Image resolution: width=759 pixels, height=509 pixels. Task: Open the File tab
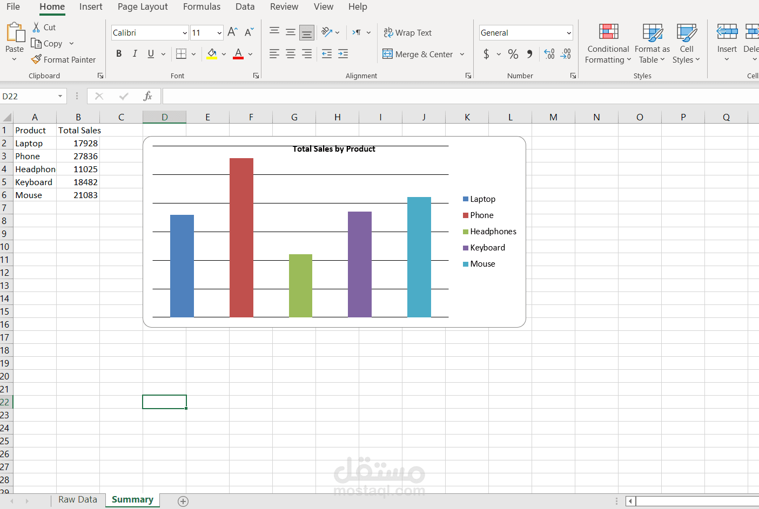point(13,6)
